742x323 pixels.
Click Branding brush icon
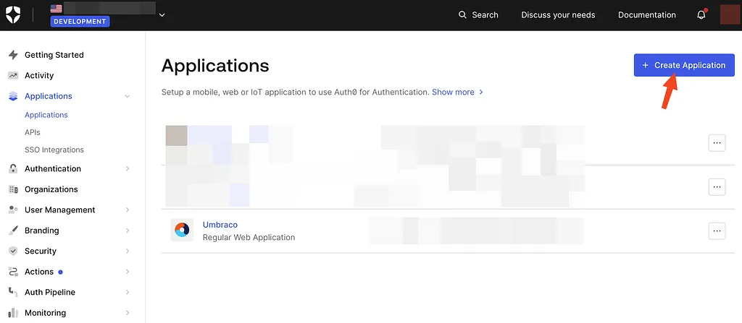click(x=13, y=231)
